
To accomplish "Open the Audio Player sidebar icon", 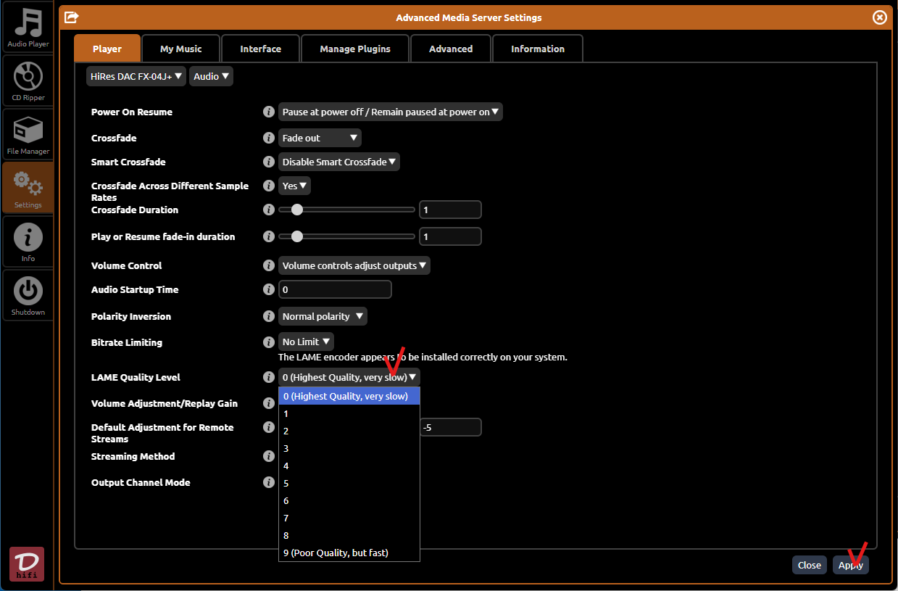I will click(28, 28).
